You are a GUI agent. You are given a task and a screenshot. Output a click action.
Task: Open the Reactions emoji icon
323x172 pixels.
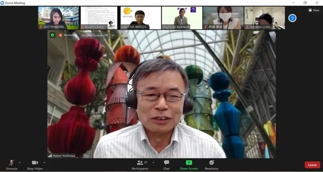click(212, 163)
